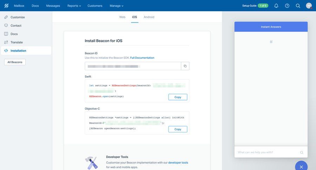The image size is (316, 170).
Task: Open the user avatar menu
Action: 309,6
